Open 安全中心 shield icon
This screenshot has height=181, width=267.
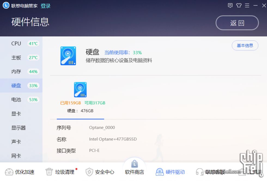click(x=89, y=172)
